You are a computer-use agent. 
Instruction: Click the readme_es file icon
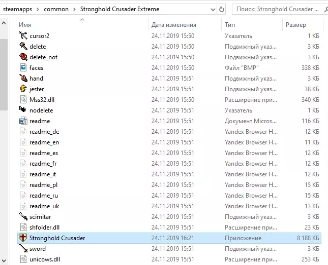coord(23,153)
